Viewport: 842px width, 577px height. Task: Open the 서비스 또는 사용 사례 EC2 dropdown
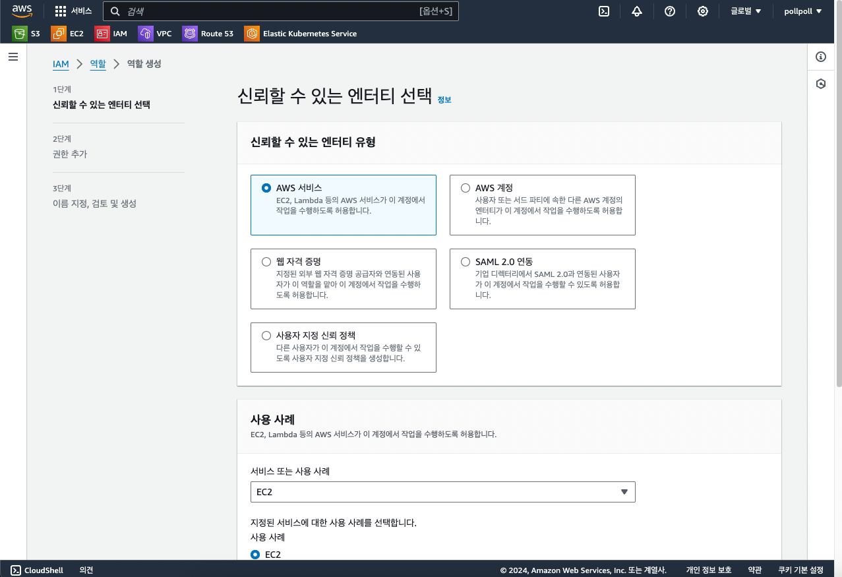(x=443, y=492)
